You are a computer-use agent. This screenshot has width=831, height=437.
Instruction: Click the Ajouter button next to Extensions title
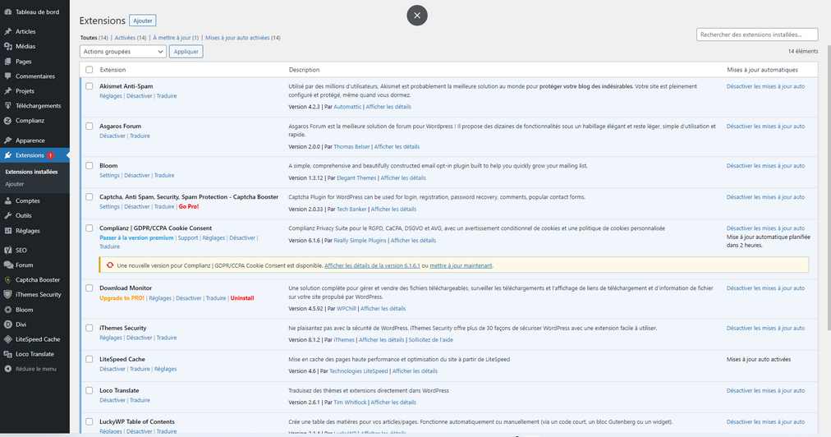point(143,21)
